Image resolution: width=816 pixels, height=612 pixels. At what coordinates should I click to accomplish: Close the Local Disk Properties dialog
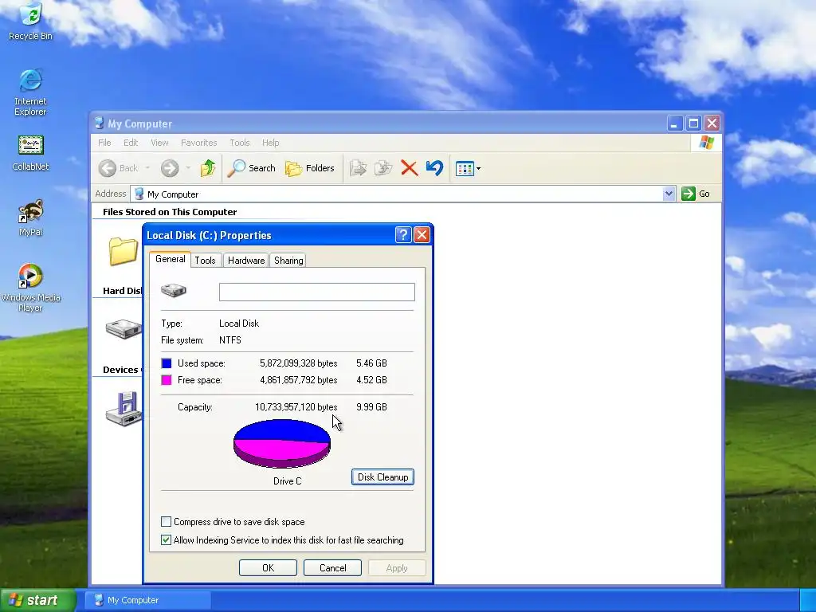tap(422, 235)
